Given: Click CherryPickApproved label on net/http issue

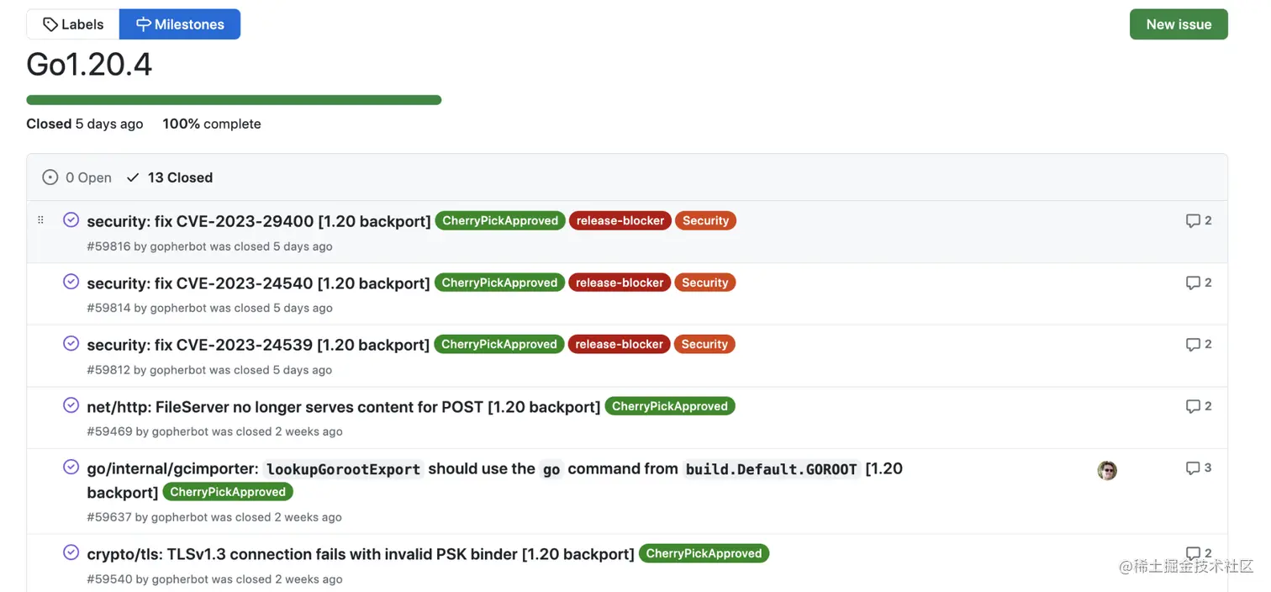Looking at the screenshot, I should coord(670,406).
